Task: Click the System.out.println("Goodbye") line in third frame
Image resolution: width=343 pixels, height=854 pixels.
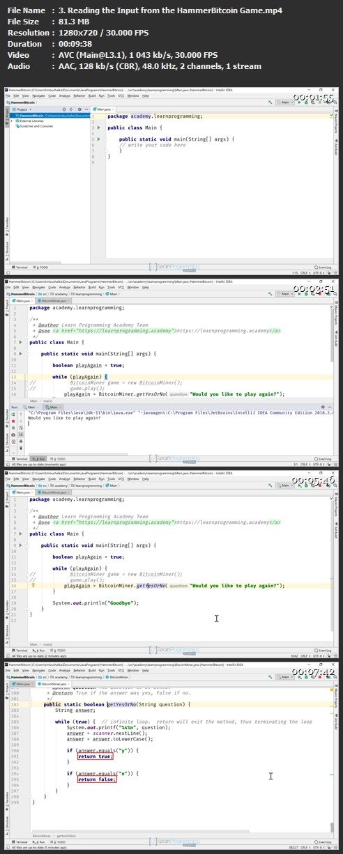Action: tap(96, 603)
